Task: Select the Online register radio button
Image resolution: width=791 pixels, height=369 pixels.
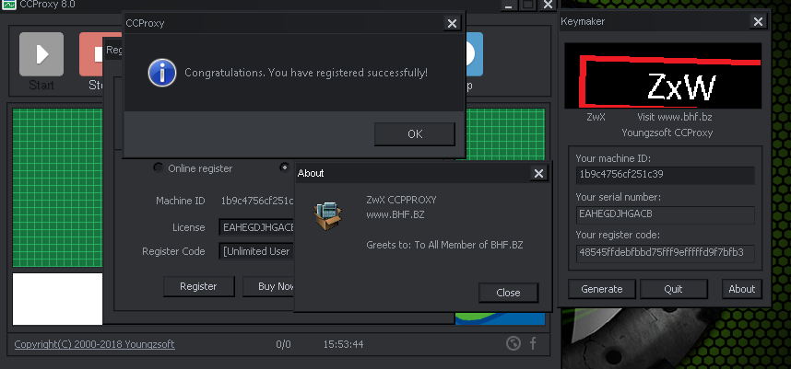Action: pyautogui.click(x=159, y=168)
